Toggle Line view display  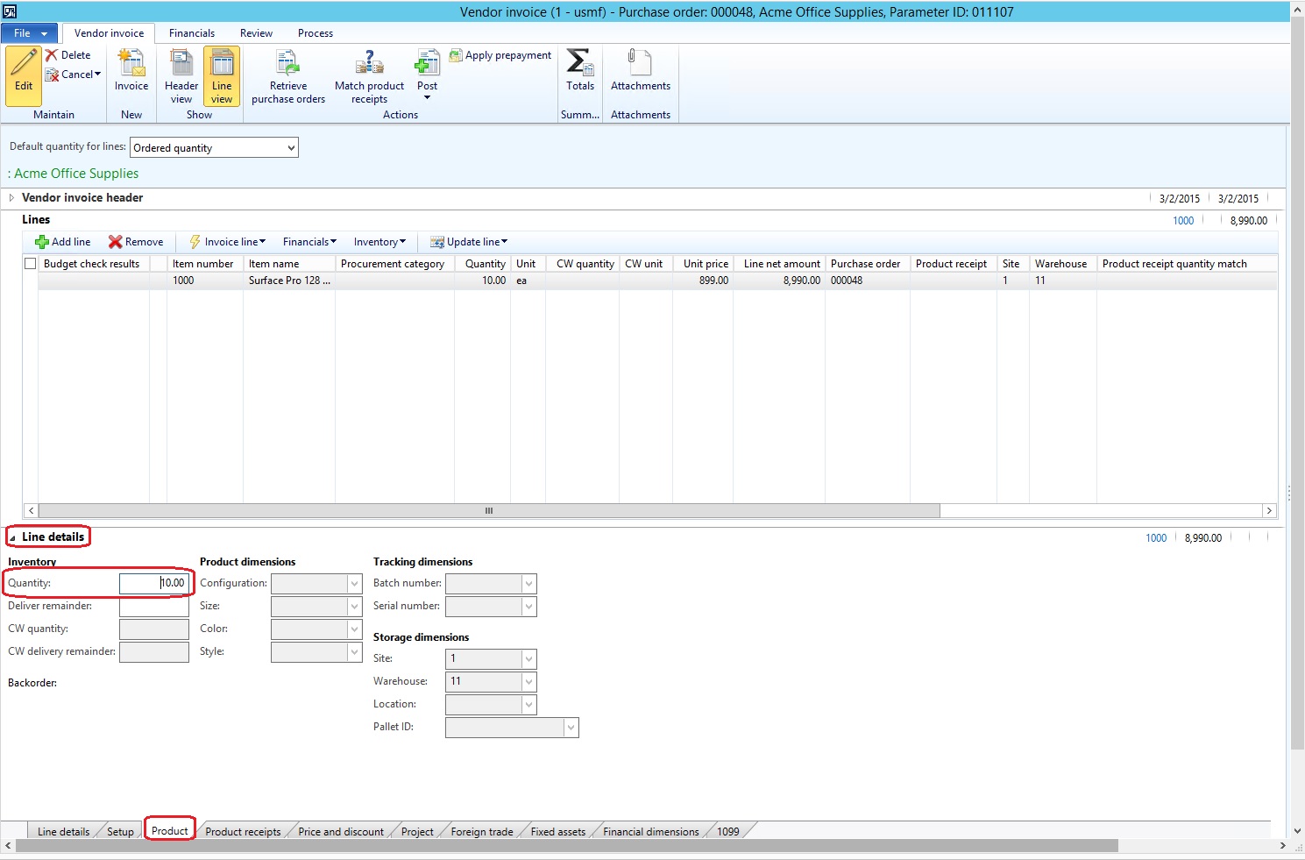221,76
